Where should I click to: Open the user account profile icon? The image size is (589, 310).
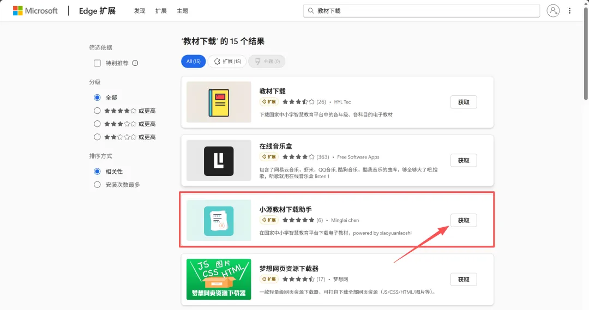(553, 11)
